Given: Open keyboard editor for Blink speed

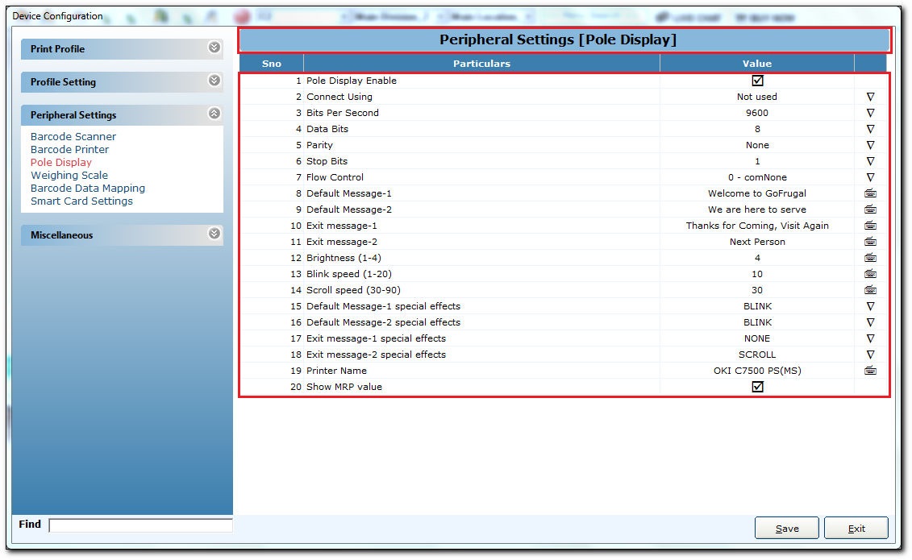Looking at the screenshot, I should pyautogui.click(x=870, y=274).
